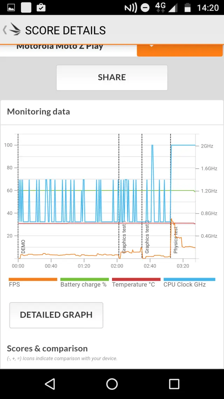Tap the Scores & comparison heading
224x399 pixels.
tap(47, 349)
